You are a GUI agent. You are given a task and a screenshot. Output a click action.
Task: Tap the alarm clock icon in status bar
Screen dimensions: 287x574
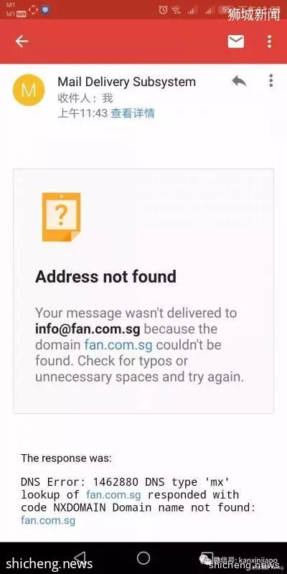[x=163, y=10]
